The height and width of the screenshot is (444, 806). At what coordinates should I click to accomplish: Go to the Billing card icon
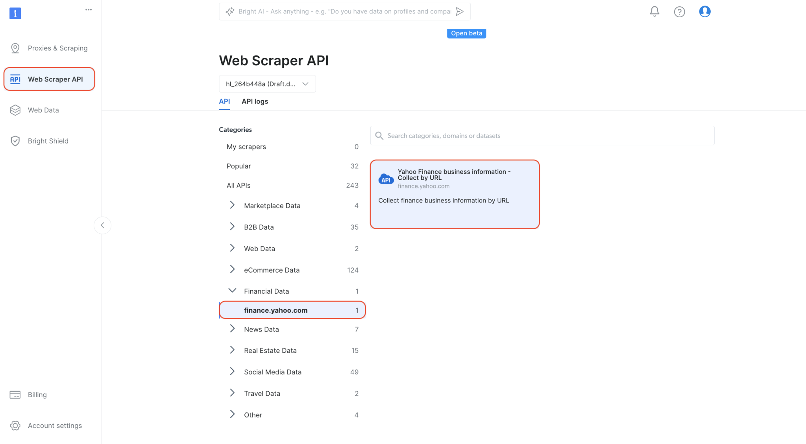pos(15,395)
